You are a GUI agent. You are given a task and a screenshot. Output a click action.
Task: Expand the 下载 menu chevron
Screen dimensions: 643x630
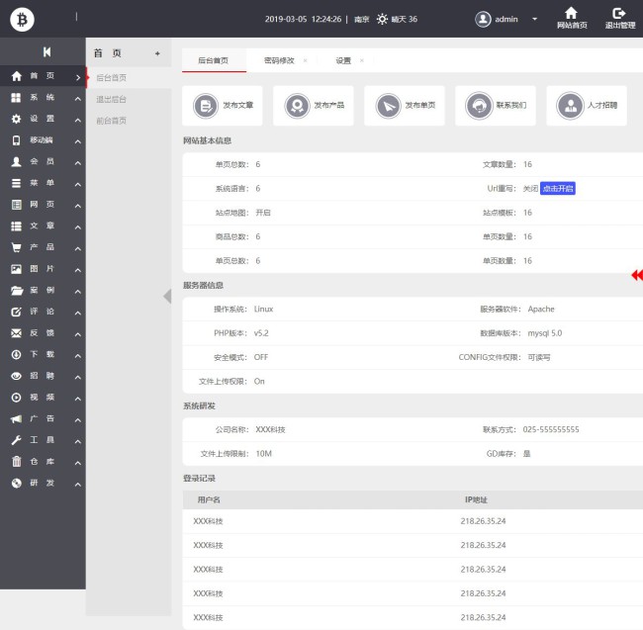pyautogui.click(x=78, y=355)
